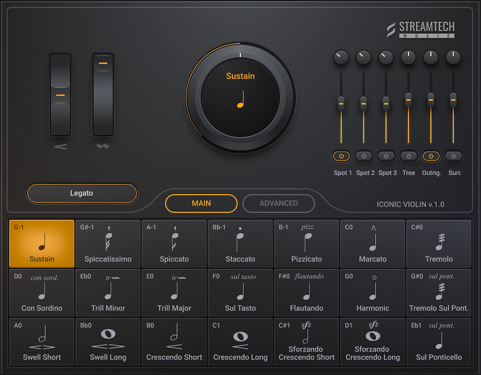This screenshot has width=481, height=375.
Task: Open the MAIN tab
Action: pos(201,203)
